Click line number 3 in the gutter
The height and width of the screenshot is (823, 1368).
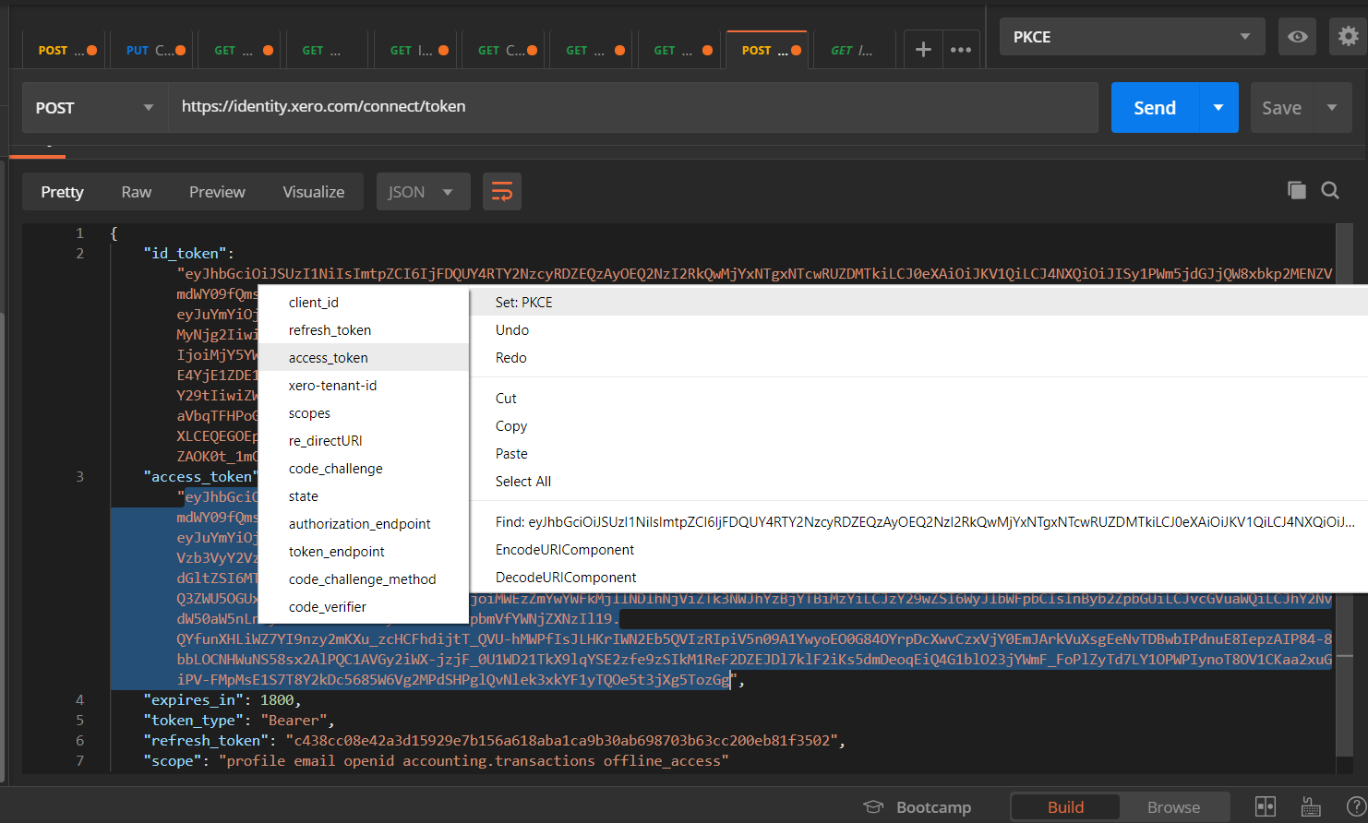79,477
